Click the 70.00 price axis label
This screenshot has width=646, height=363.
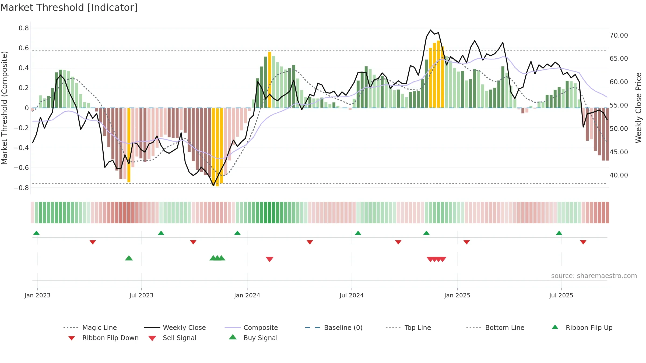[x=619, y=35]
